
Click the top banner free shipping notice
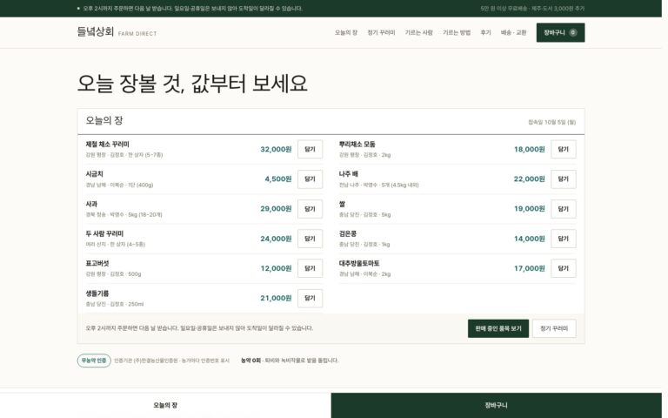pos(532,9)
